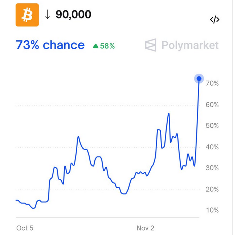Click the 10% y-axis label

tap(212, 210)
